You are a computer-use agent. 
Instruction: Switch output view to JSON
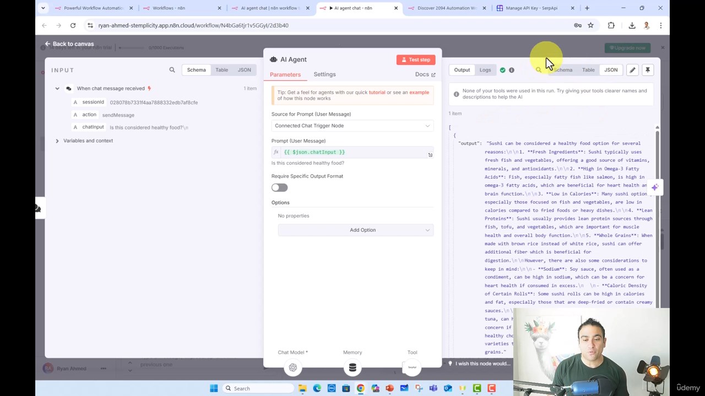point(611,70)
